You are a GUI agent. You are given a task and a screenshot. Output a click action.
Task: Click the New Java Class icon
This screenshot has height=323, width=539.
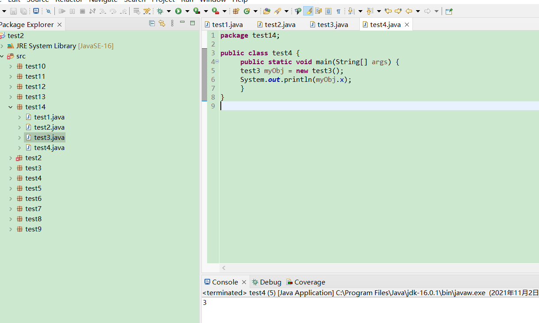pyautogui.click(x=246, y=11)
